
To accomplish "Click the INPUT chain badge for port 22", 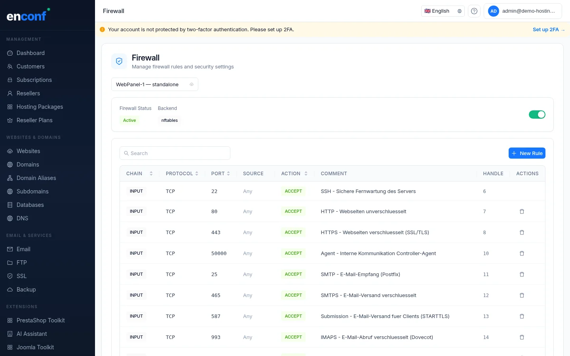I will (x=136, y=191).
